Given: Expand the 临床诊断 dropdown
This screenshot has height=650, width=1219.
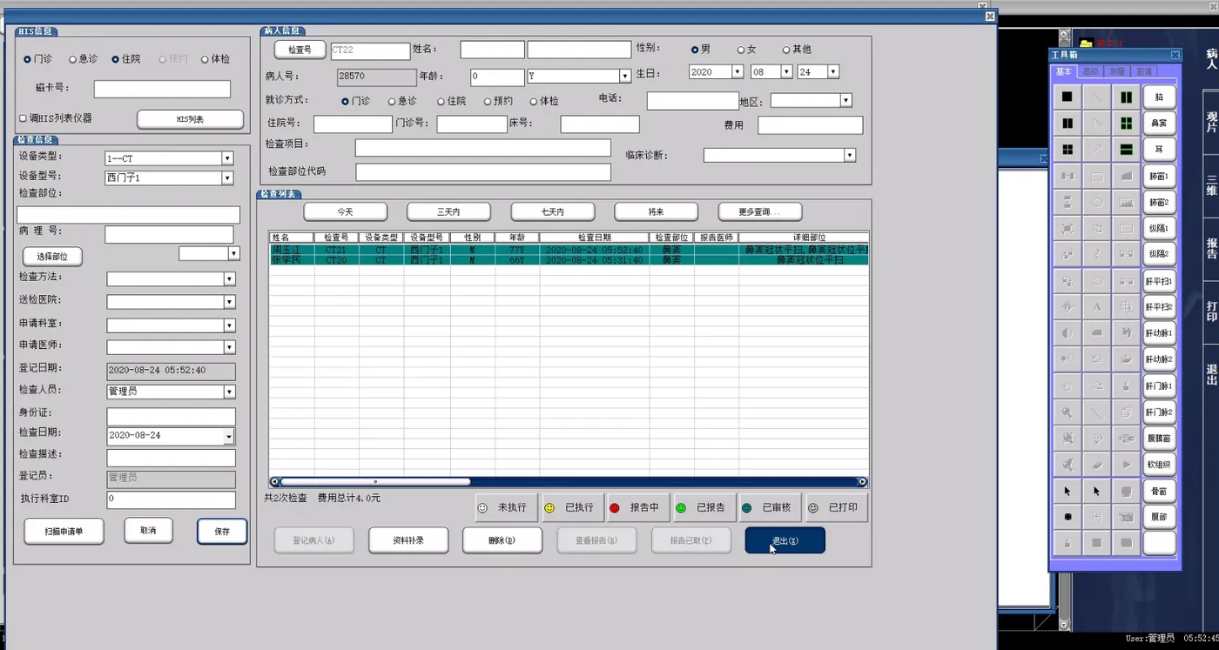Looking at the screenshot, I should tap(850, 155).
